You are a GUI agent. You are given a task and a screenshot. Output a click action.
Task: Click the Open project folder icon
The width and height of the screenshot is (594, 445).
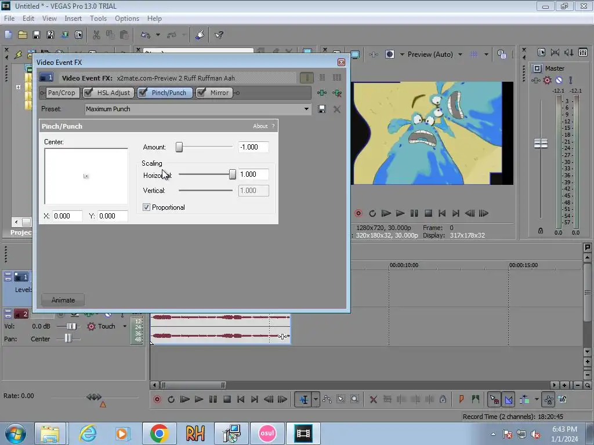pyautogui.click(x=23, y=35)
